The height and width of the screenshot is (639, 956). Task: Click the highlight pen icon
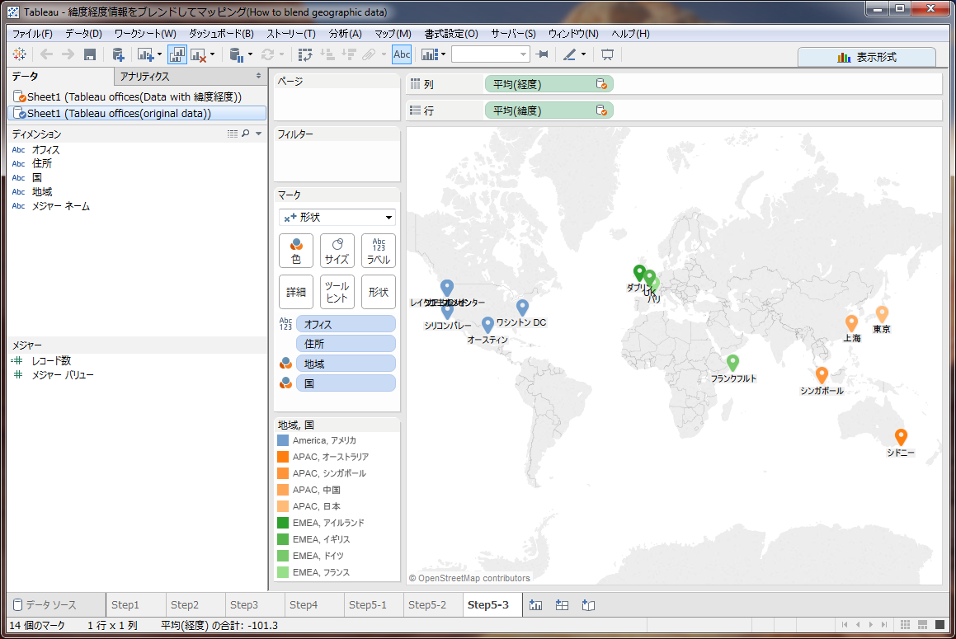point(569,55)
